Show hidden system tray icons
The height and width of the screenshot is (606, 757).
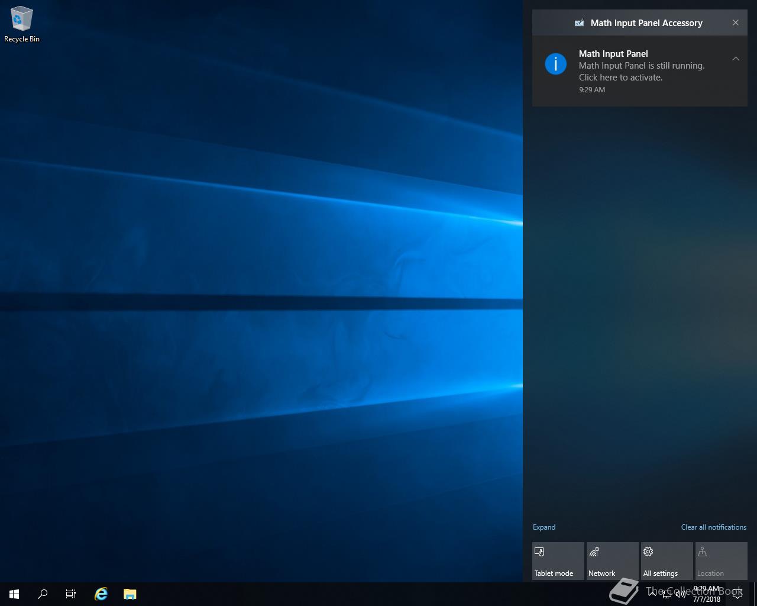click(652, 594)
